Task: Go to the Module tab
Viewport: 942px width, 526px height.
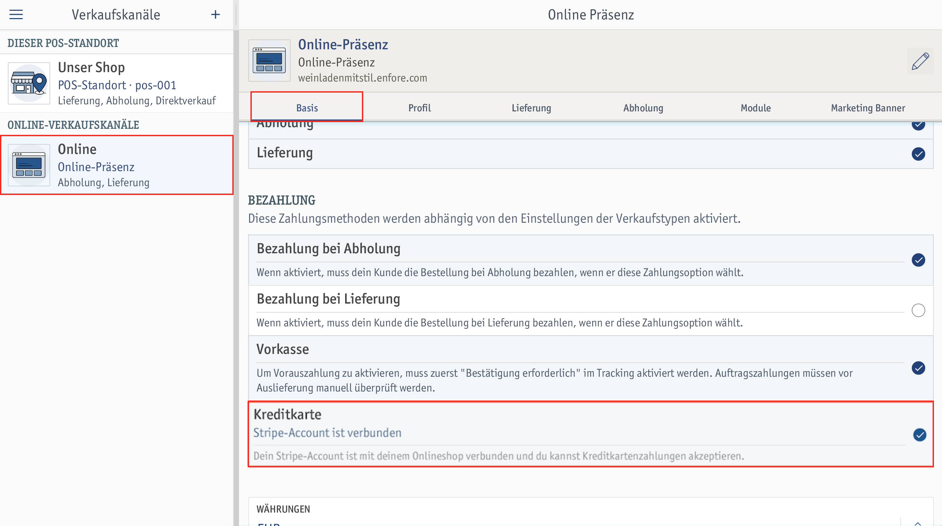Action: click(x=755, y=108)
